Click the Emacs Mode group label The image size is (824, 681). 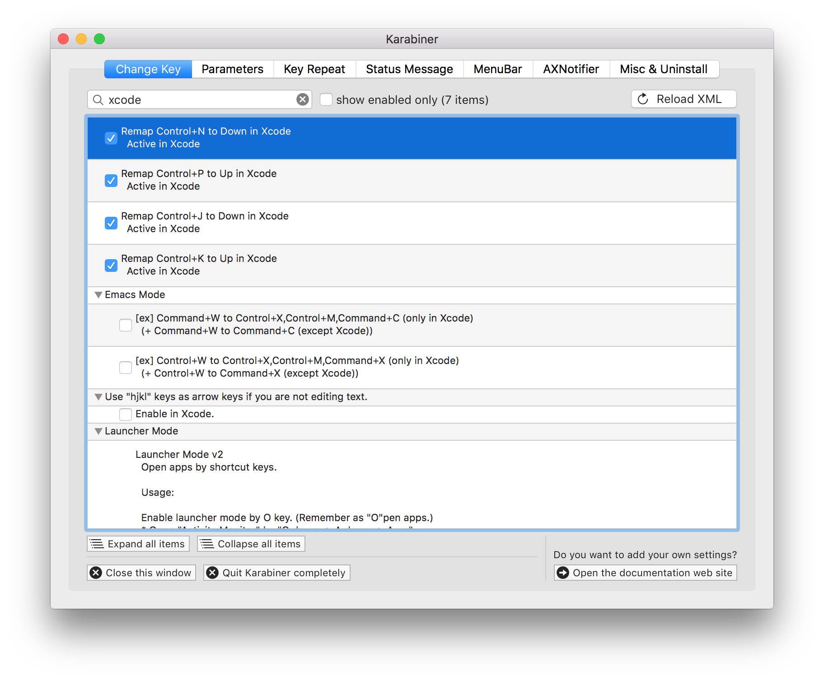click(135, 295)
